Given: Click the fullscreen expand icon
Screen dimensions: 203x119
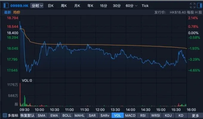Looking at the screenshot, I should tap(193, 6).
